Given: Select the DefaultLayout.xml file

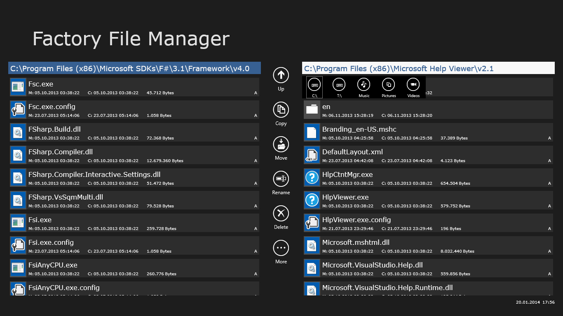Looking at the screenshot, I should click(x=428, y=155).
